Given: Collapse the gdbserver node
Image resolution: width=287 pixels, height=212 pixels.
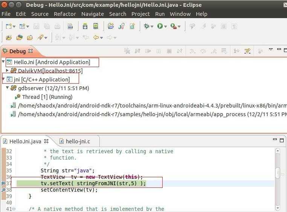Looking at the screenshot, I should tap(7, 88).
